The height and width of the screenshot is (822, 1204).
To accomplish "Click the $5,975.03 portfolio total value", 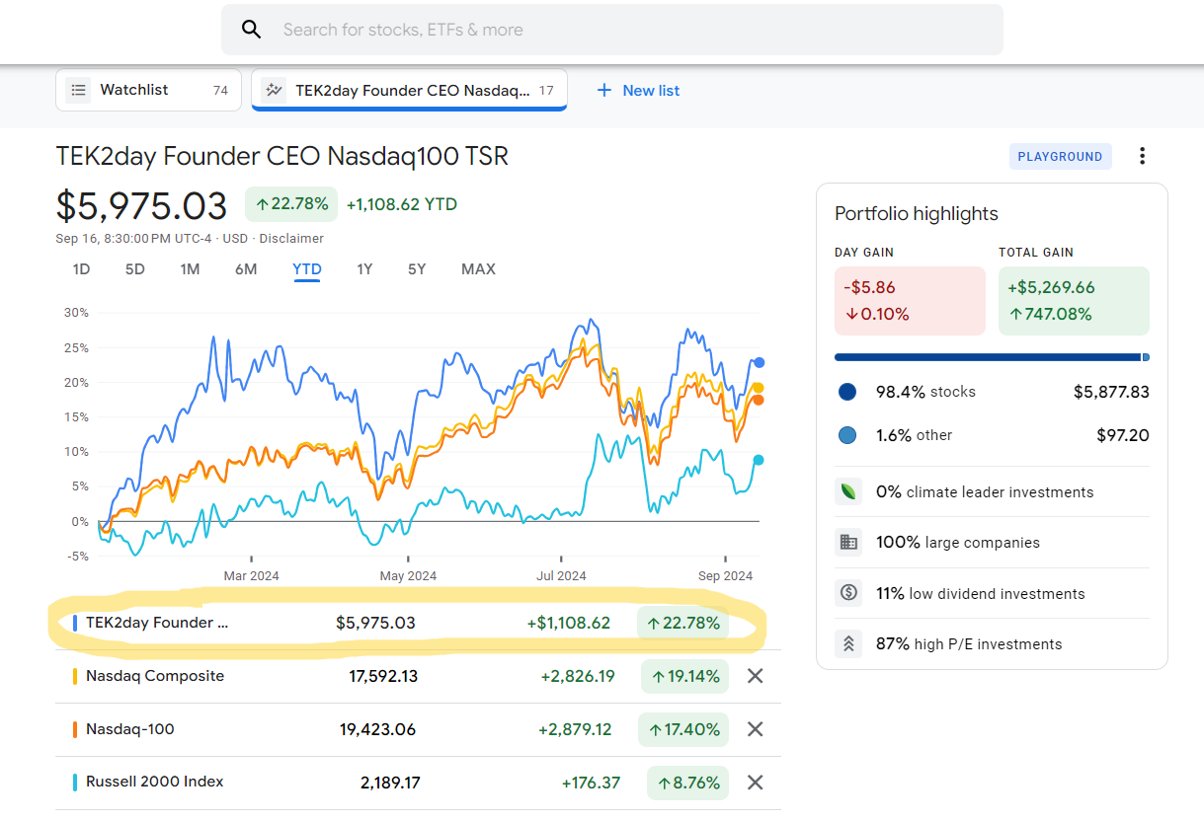I will (x=142, y=206).
